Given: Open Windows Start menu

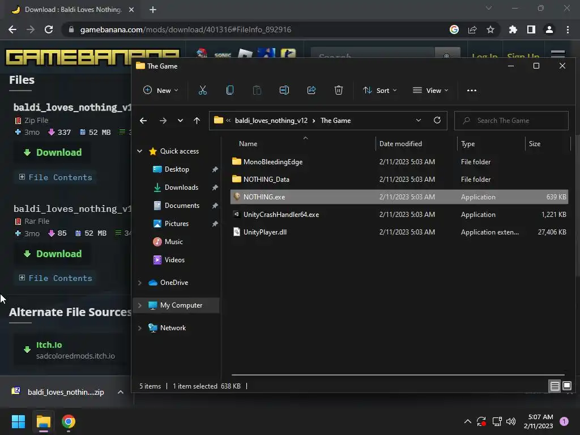Looking at the screenshot, I should [x=18, y=421].
